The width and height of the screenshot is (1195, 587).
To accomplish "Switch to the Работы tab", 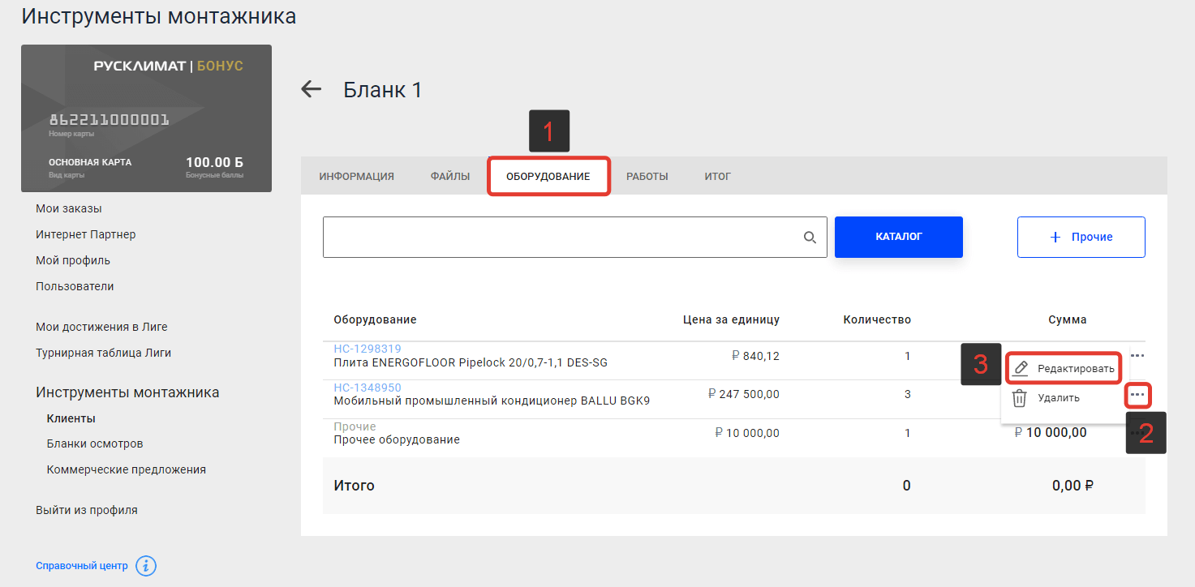I will coord(647,176).
